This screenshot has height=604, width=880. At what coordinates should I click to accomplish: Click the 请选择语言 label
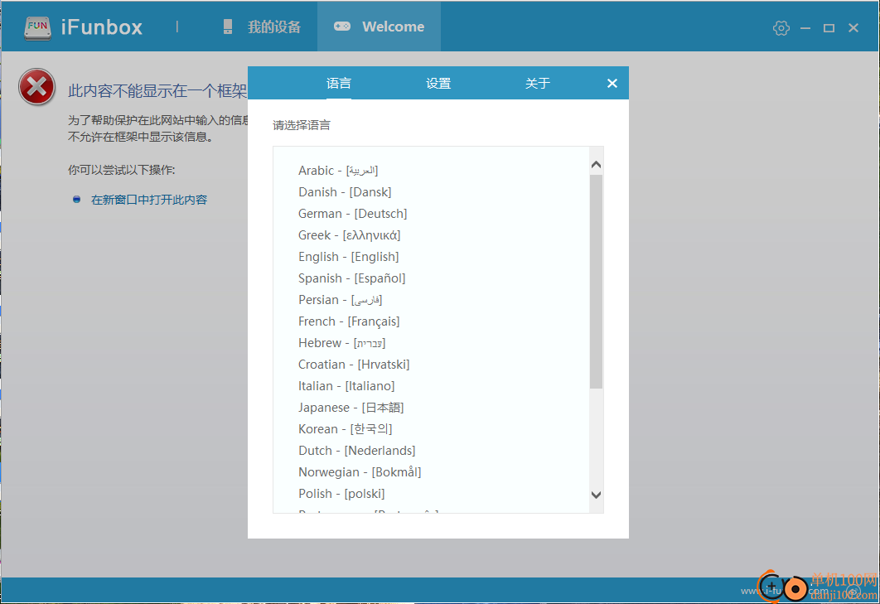302,125
